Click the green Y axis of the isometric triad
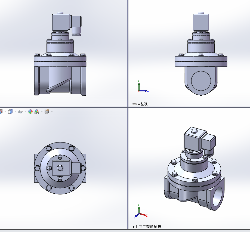This screenshot has height=232, width=250. pyautogui.click(x=139, y=210)
